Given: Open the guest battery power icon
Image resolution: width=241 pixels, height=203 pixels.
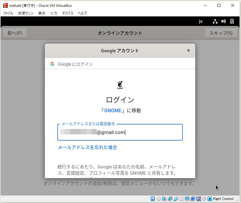Looking at the screenshot, I should 232,21.
